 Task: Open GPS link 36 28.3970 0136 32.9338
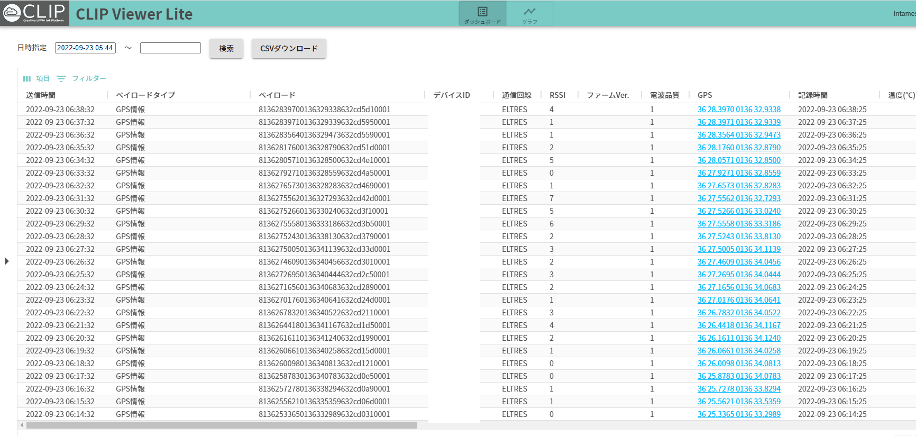point(738,110)
